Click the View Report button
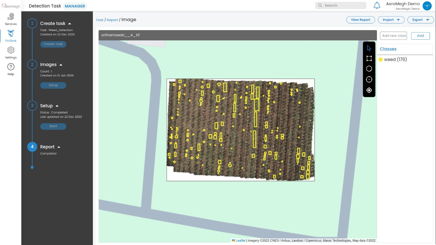This screenshot has width=436, height=245. [x=360, y=20]
